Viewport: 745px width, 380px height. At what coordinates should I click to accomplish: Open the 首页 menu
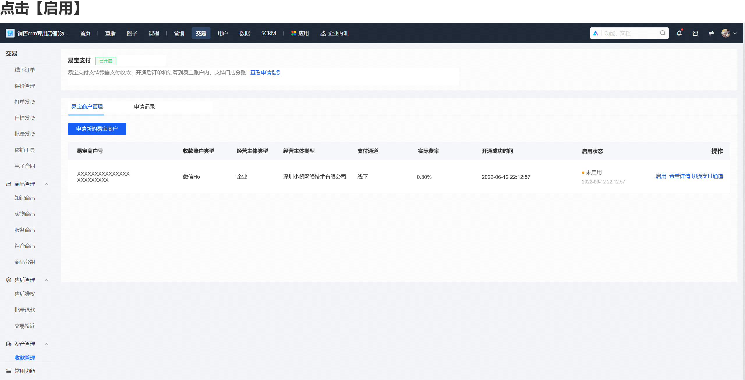[x=85, y=33]
